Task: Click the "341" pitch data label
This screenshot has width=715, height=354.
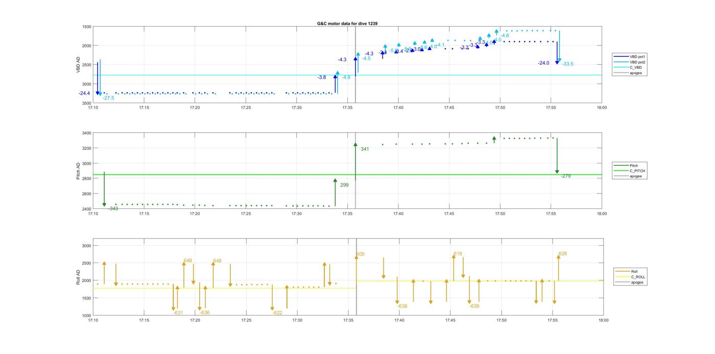Action: click(365, 149)
